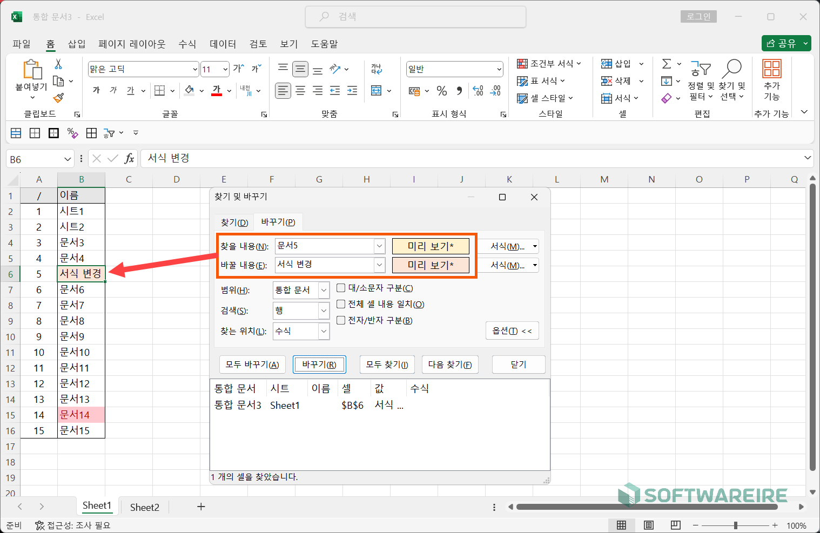Open the 데이터 ribbon tab
Viewport: 820px width, 533px height.
coord(223,44)
